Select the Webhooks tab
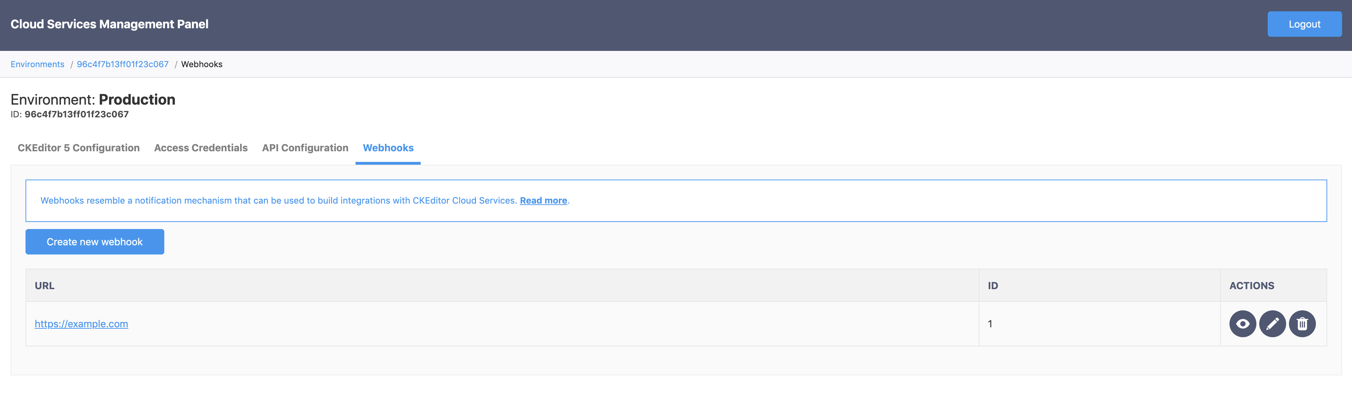The image size is (1352, 398). (x=388, y=148)
